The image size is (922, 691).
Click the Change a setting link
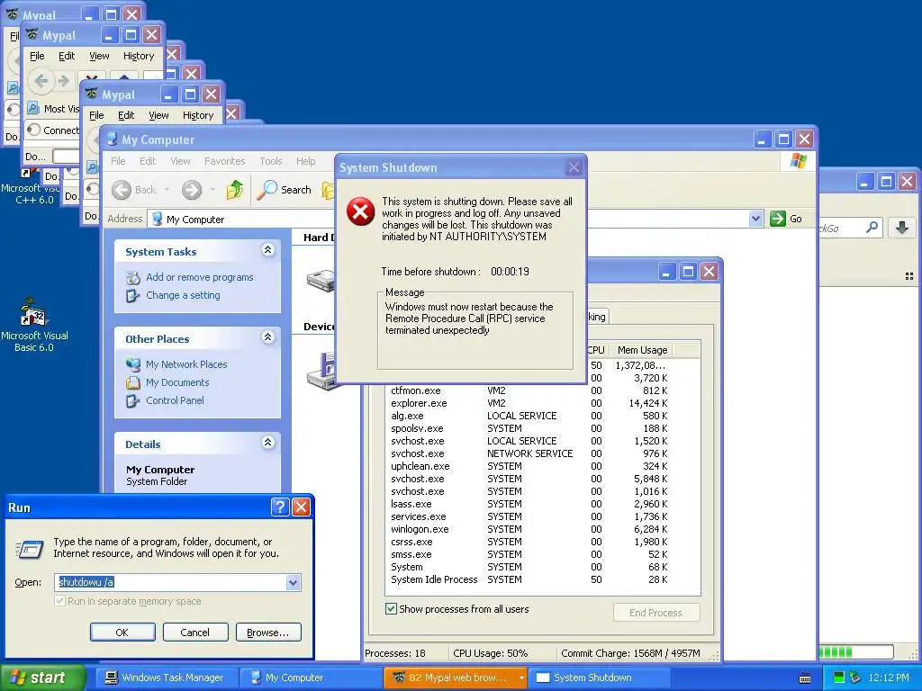pos(183,295)
